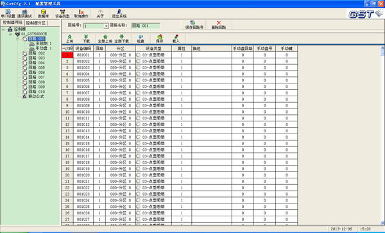385x233 pixels.
Task: Click the 取消操作 cancel operation icon
Action: click(x=81, y=13)
